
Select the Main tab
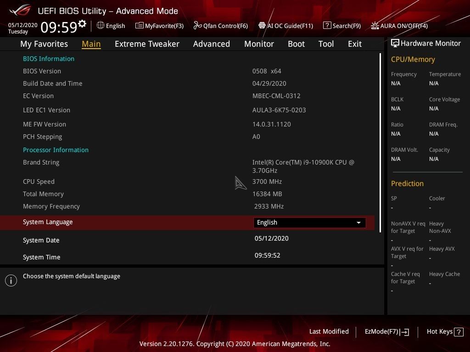click(x=91, y=44)
